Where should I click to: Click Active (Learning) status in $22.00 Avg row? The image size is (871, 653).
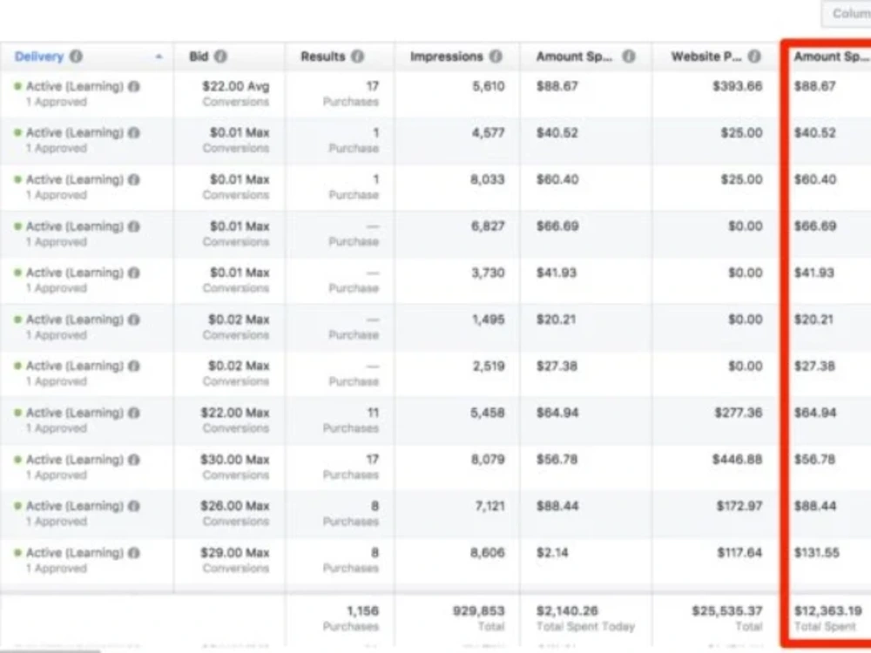pyautogui.click(x=74, y=86)
